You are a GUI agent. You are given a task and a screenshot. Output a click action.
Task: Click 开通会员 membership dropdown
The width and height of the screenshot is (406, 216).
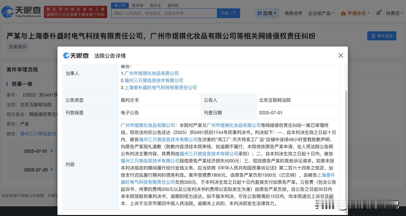coord(355,13)
